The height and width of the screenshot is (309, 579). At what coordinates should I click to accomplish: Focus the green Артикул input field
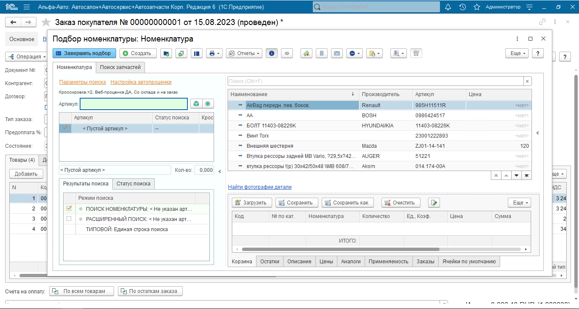(134, 104)
